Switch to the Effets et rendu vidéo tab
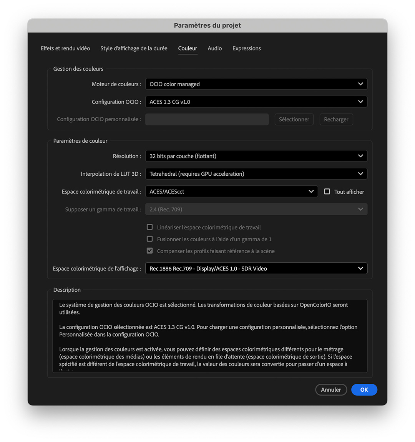The height and width of the screenshot is (442, 415). pyautogui.click(x=65, y=48)
